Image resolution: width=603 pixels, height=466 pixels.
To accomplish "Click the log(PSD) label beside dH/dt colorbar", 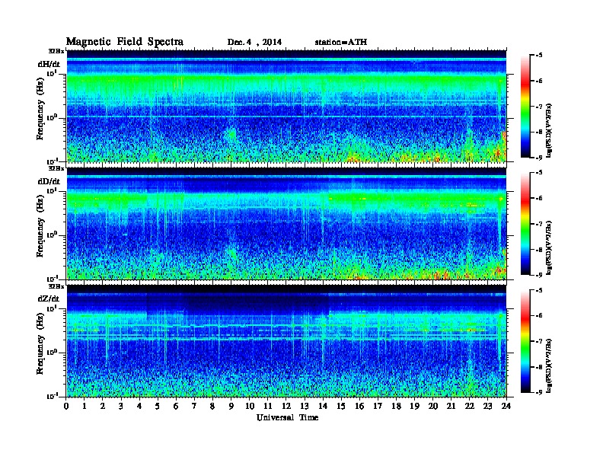I will click(x=550, y=131).
